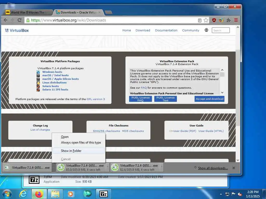Open the Home navigation link

127,30
